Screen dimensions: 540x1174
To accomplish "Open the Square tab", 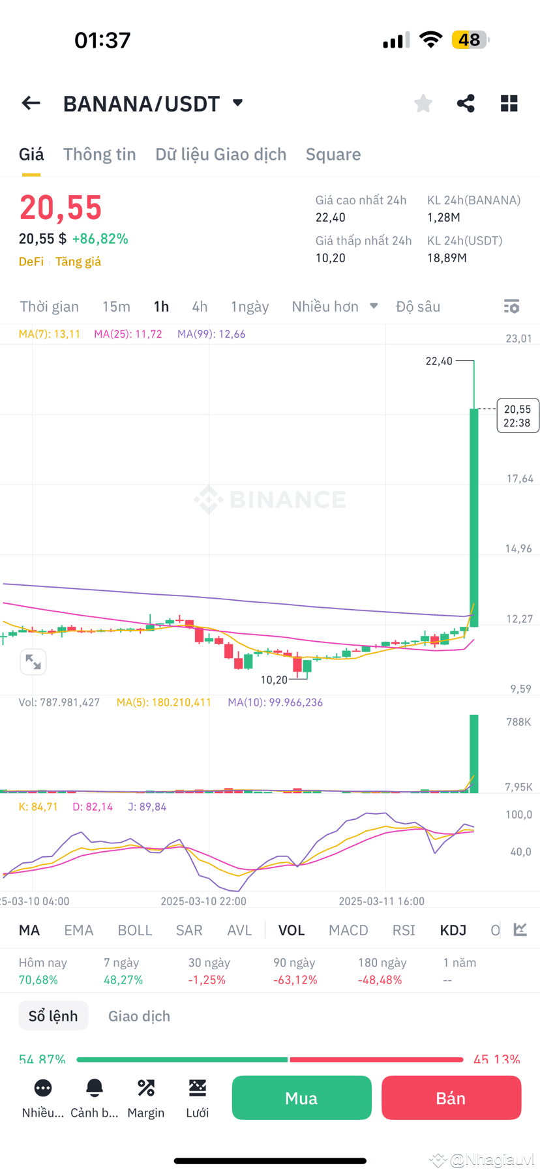I will pos(333,155).
